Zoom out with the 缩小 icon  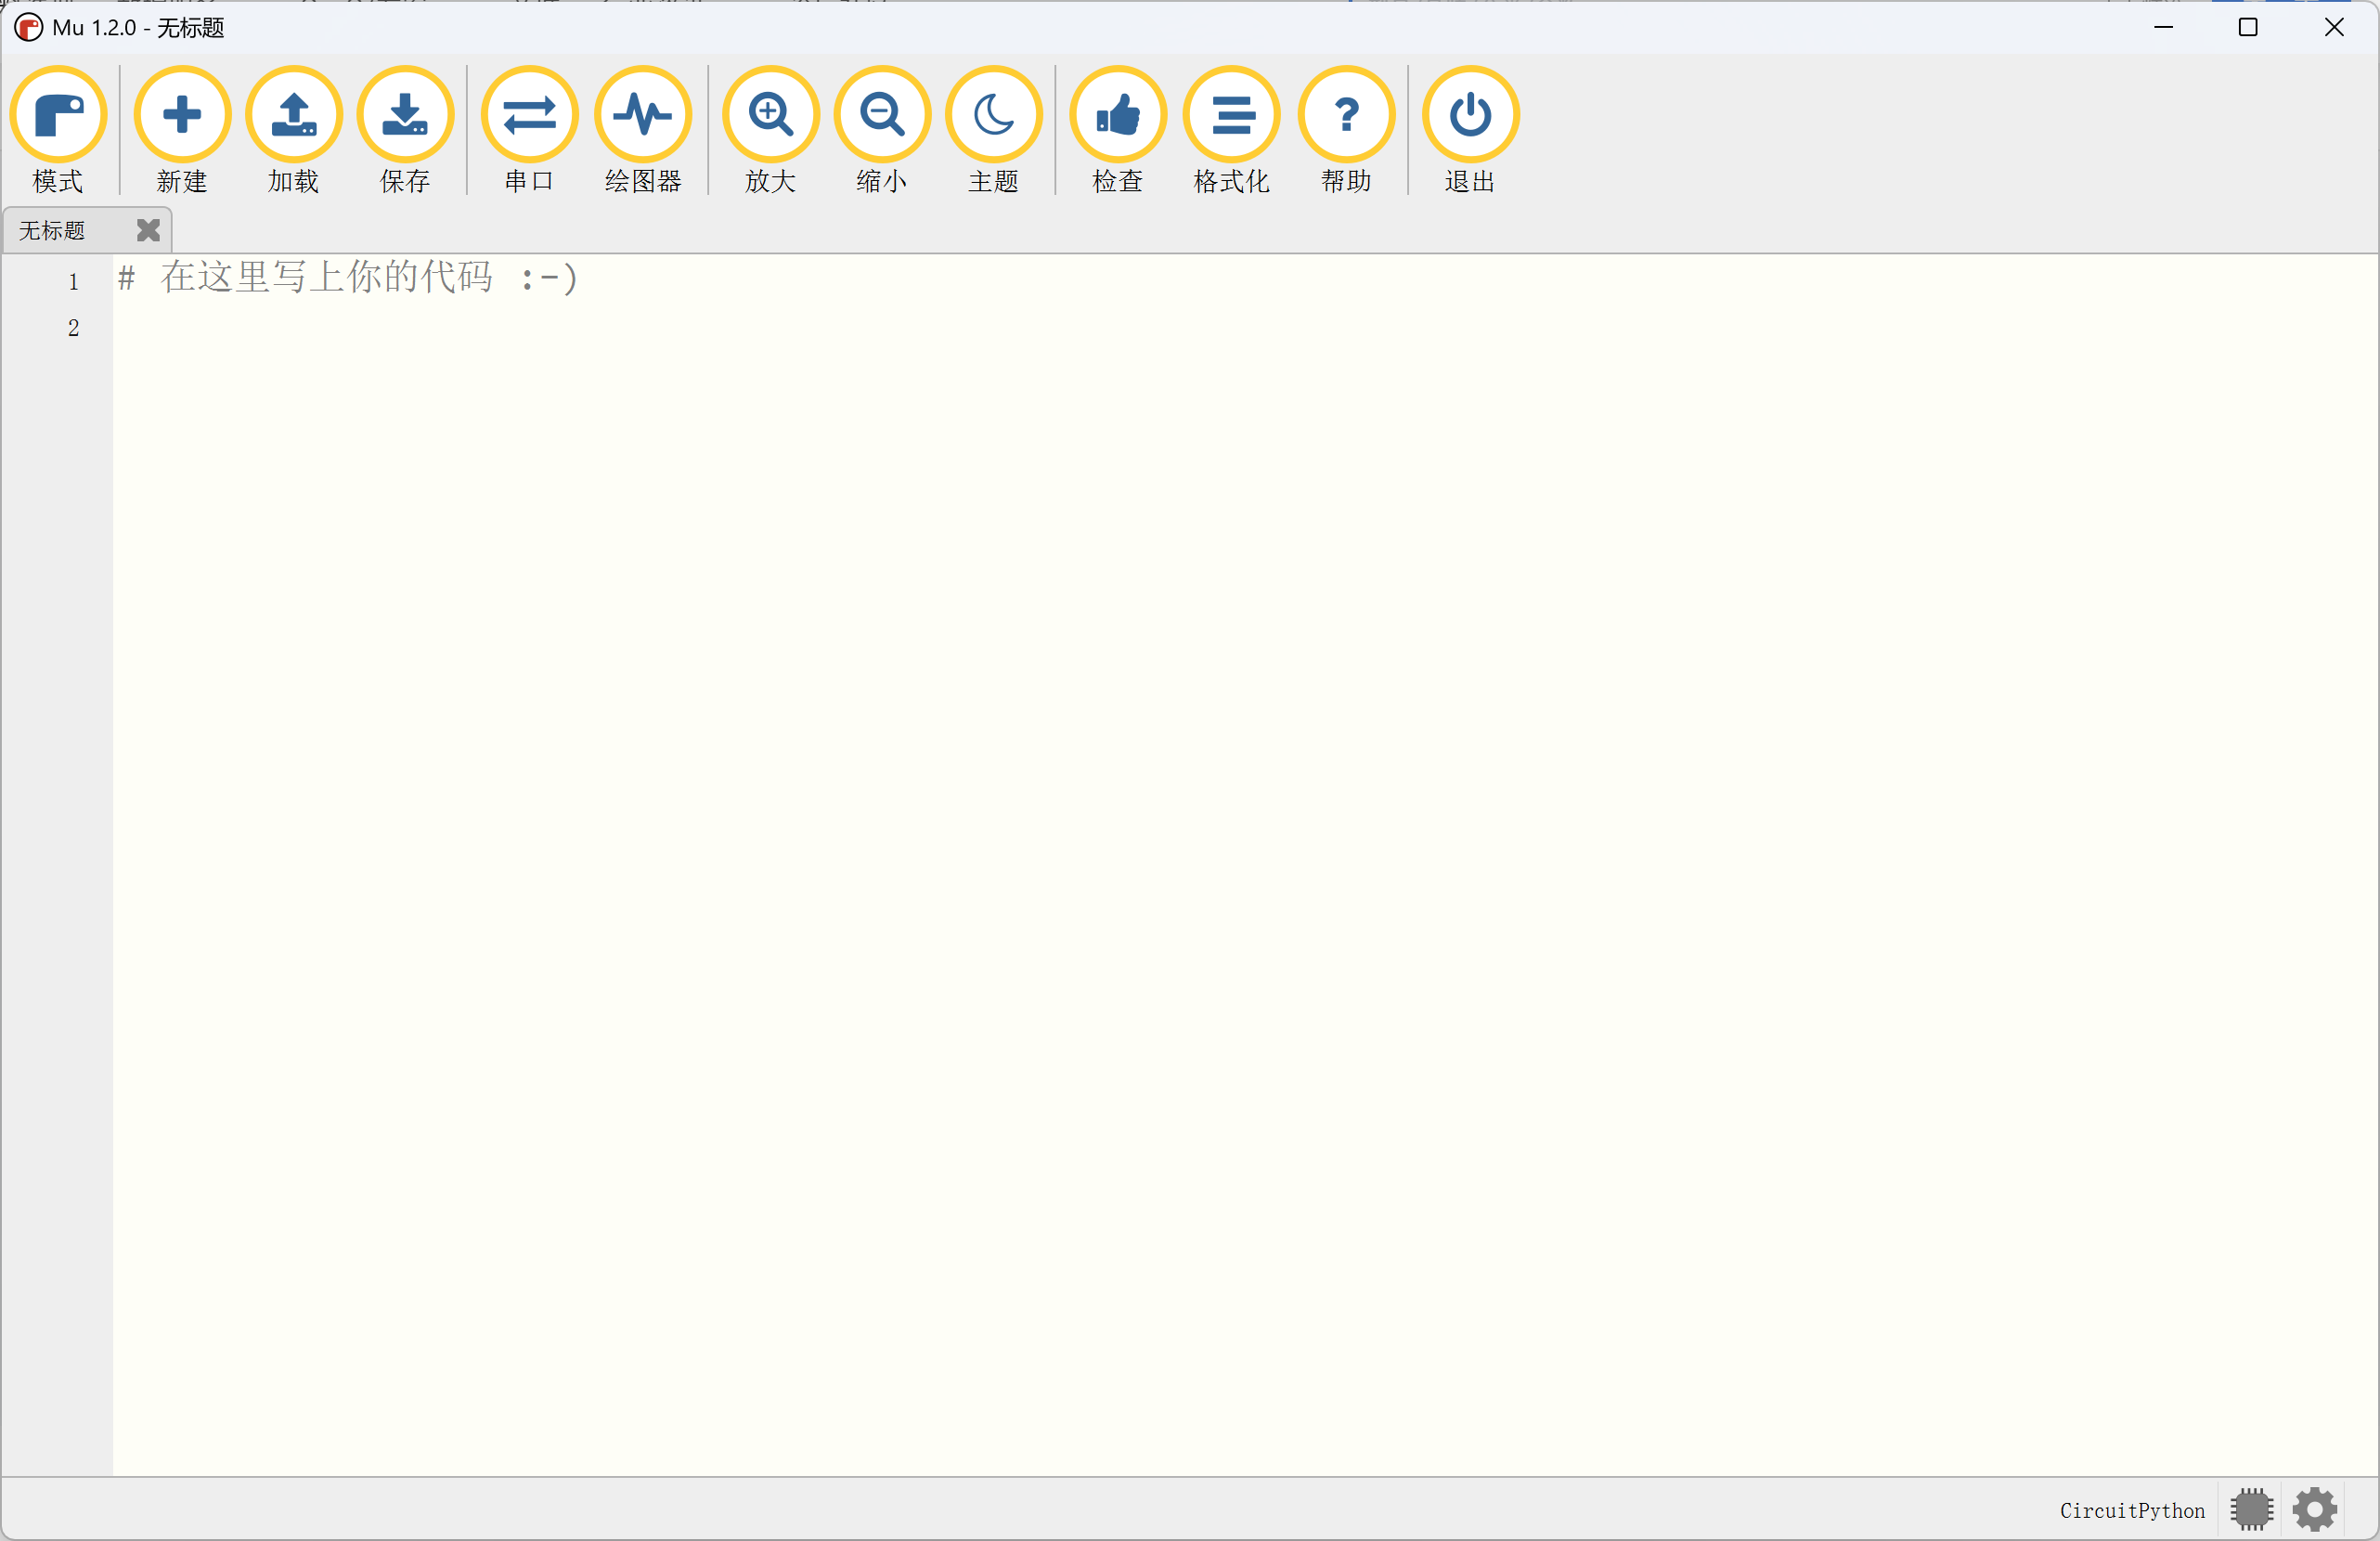(x=882, y=115)
